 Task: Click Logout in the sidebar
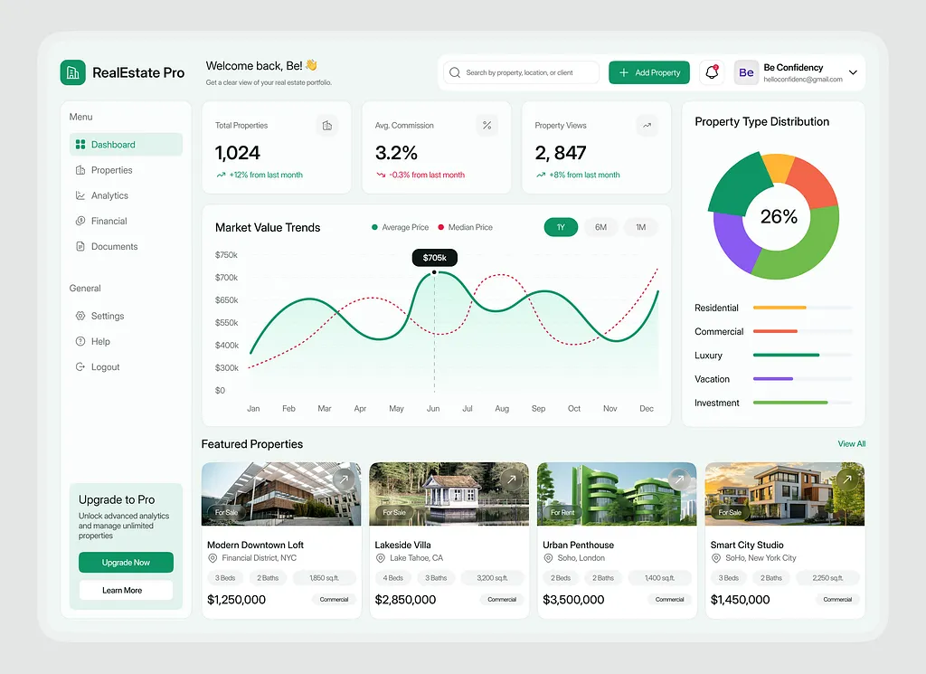pyautogui.click(x=105, y=366)
